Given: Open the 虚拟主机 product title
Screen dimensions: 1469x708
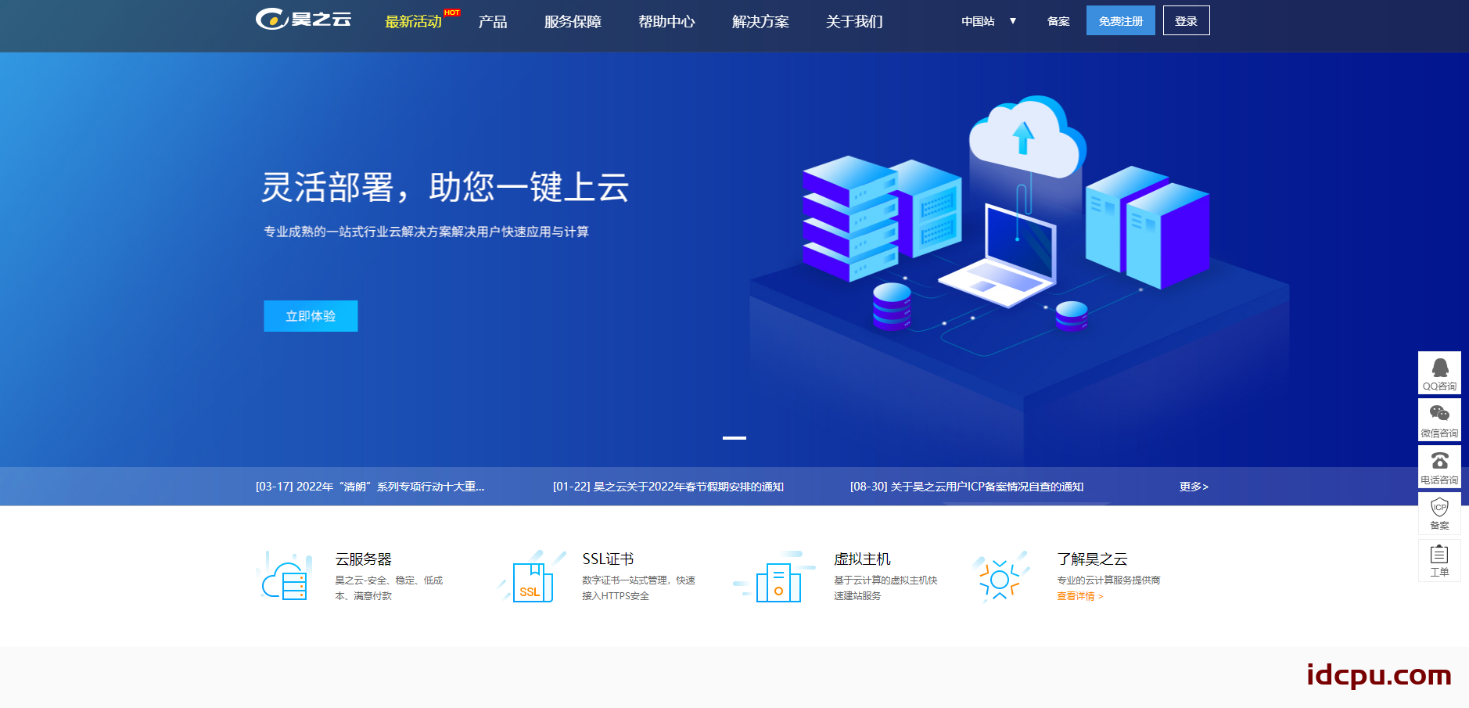Looking at the screenshot, I should click(x=862, y=559).
